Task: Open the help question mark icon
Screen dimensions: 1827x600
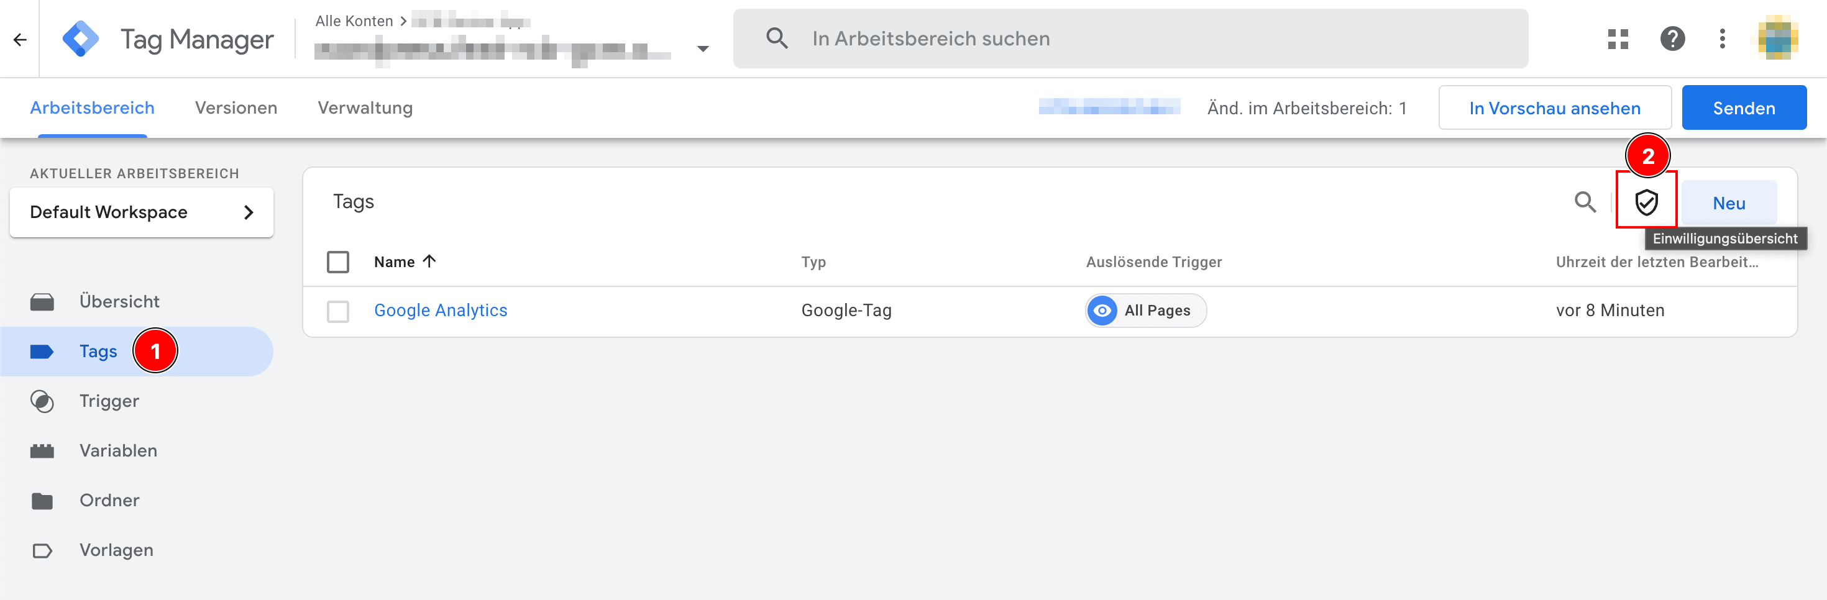Action: (x=1672, y=39)
